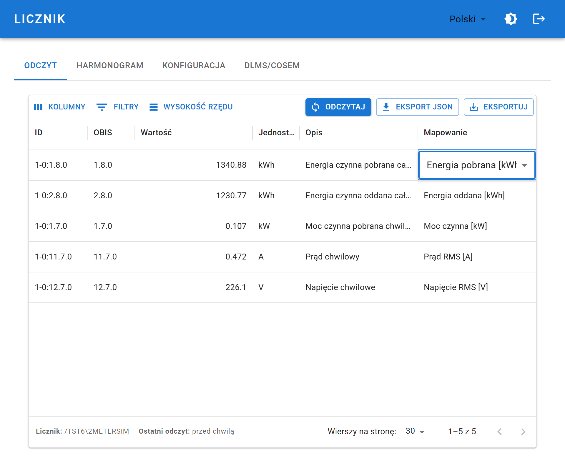
Task: Select the DLMS/COSEM tab
Action: [272, 65]
